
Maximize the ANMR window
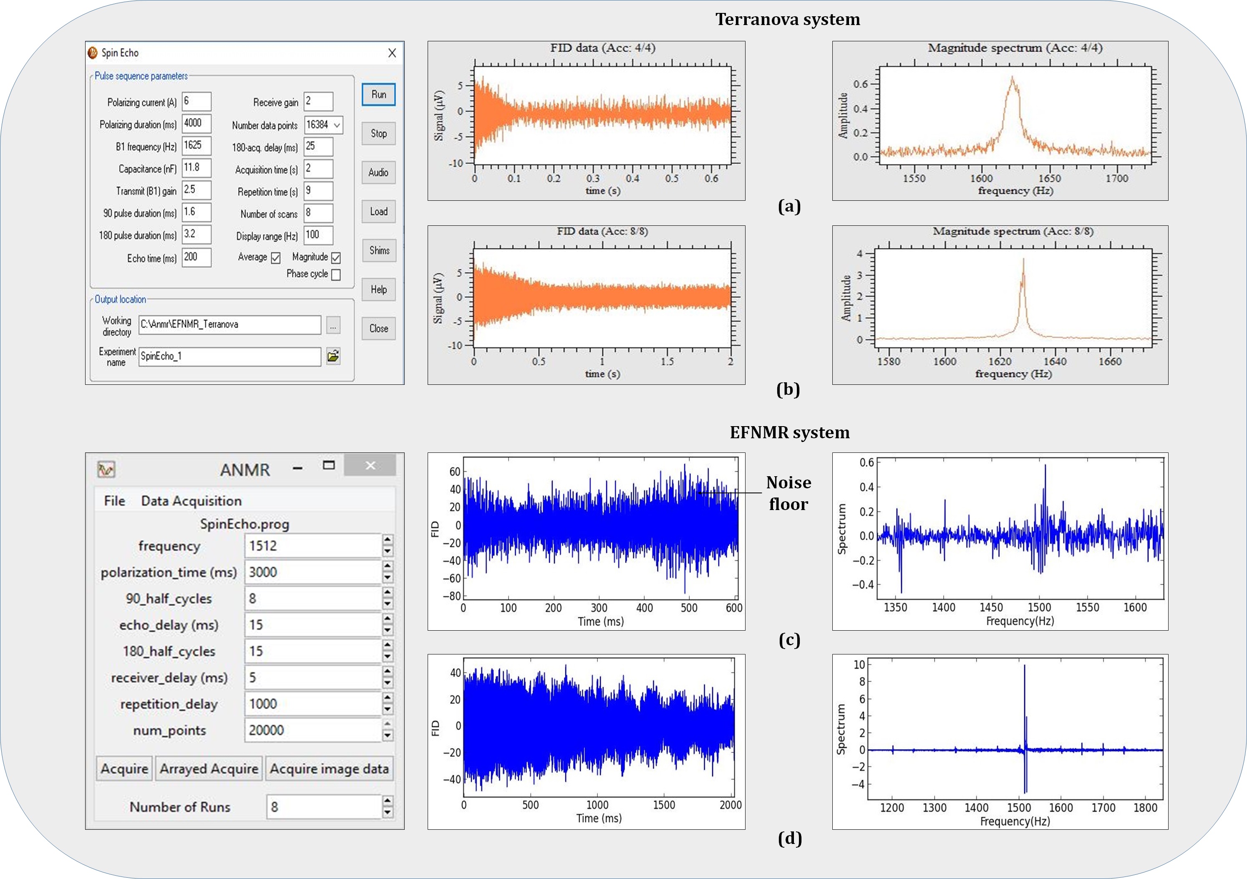click(329, 465)
